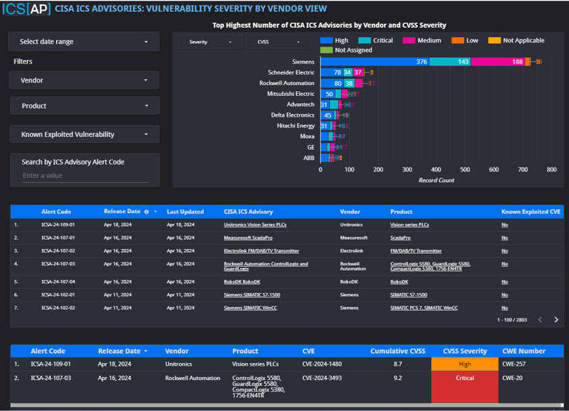Click CVE-2024-3493 cell
This screenshot has width=569, height=411.
tap(322, 378)
